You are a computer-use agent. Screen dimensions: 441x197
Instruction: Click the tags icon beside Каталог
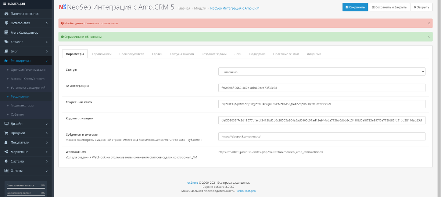coord(6,42)
